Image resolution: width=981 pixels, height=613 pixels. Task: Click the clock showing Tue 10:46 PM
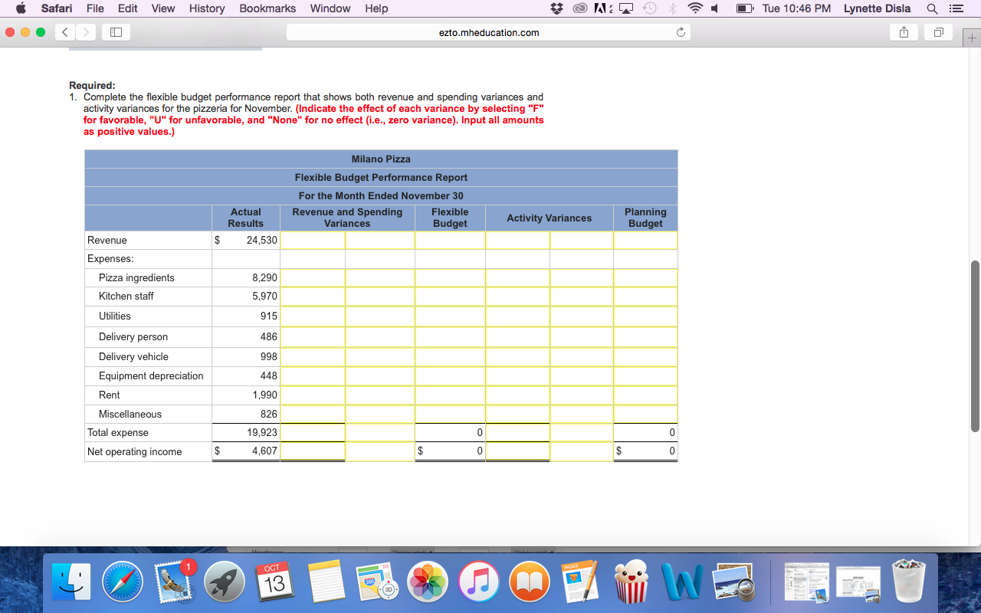pos(796,8)
